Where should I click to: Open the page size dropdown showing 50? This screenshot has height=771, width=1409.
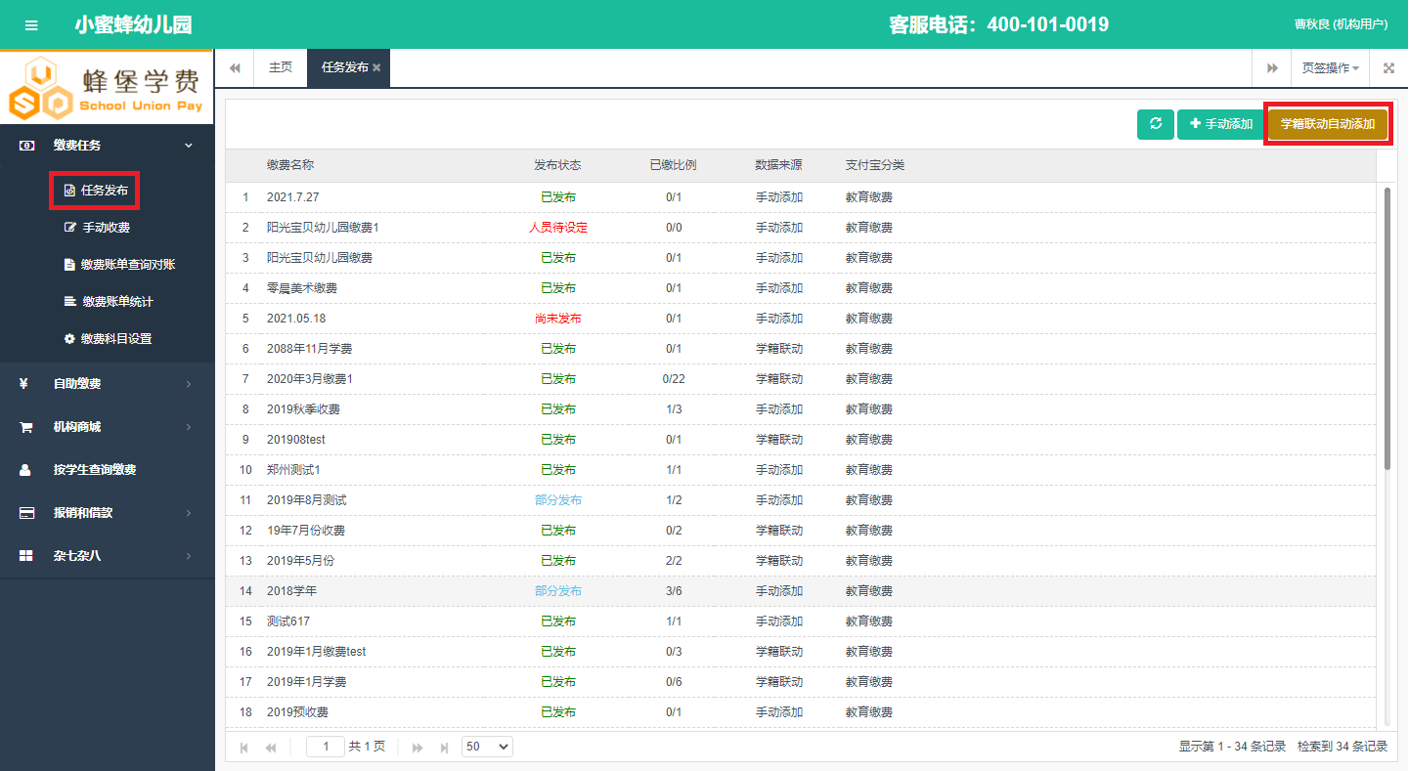pos(487,747)
